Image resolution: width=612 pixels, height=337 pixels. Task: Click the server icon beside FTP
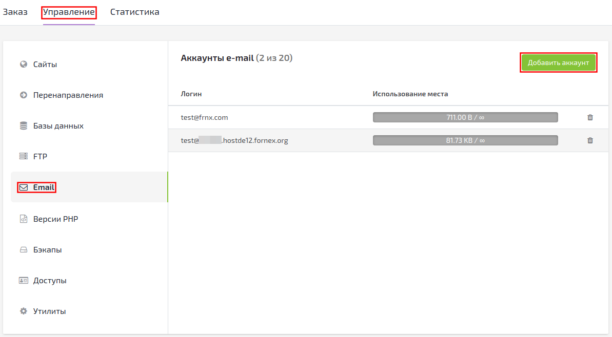pos(23,157)
